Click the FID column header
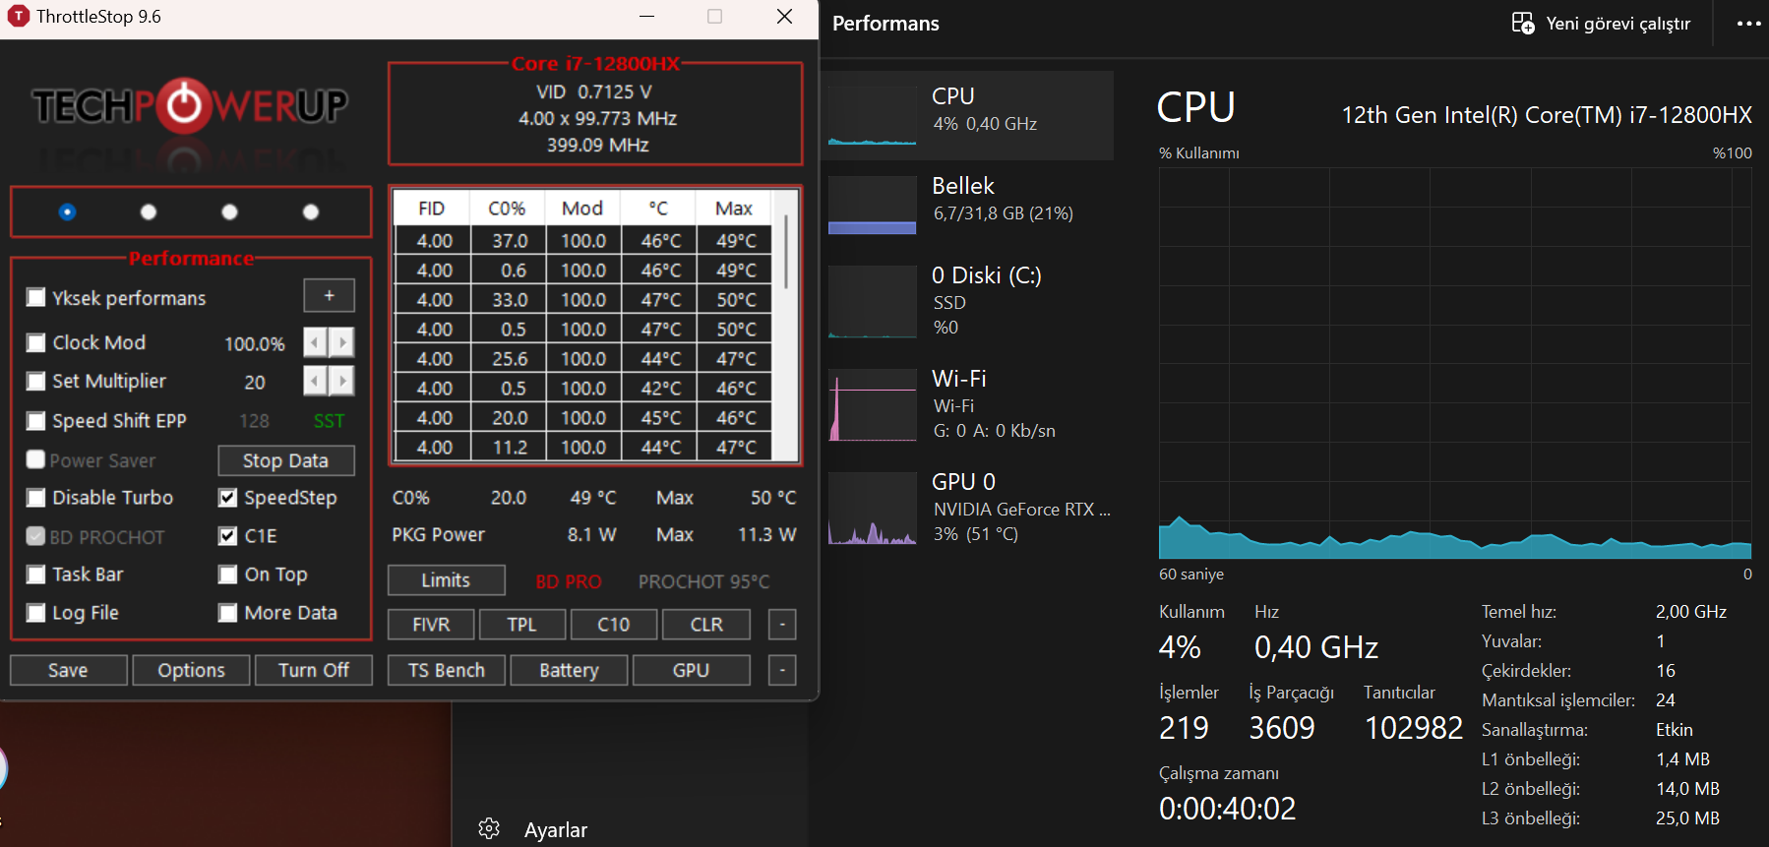 [432, 209]
